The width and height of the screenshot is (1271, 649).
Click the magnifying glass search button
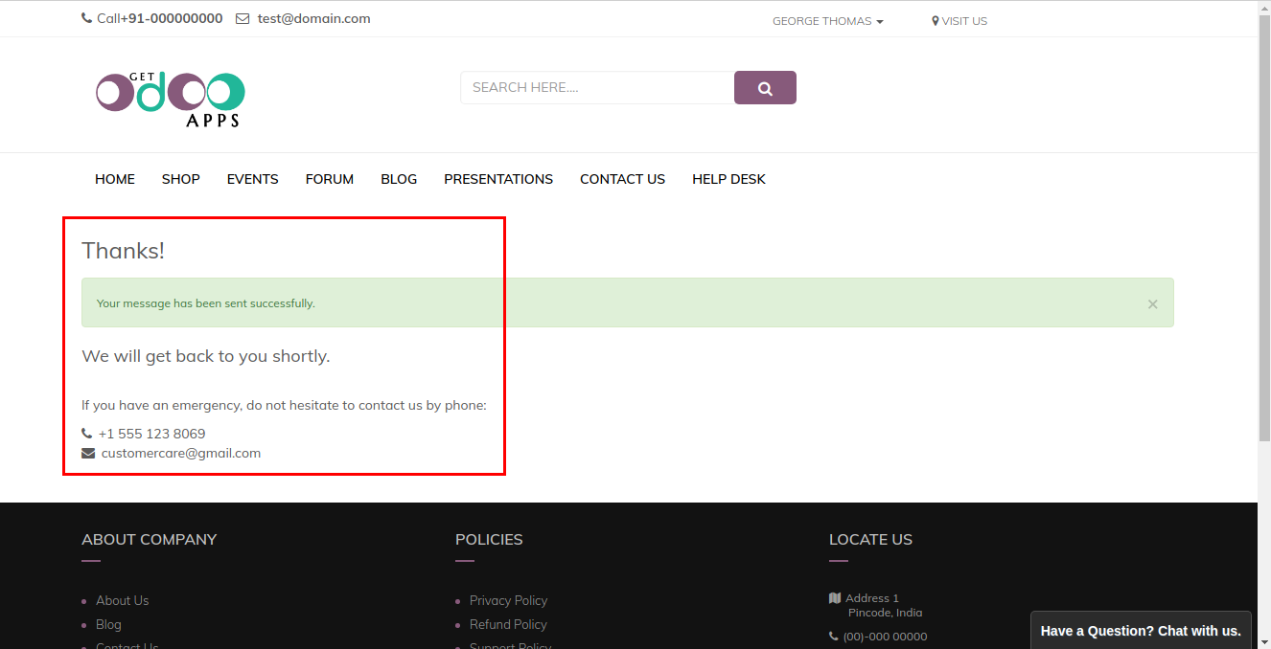(765, 88)
